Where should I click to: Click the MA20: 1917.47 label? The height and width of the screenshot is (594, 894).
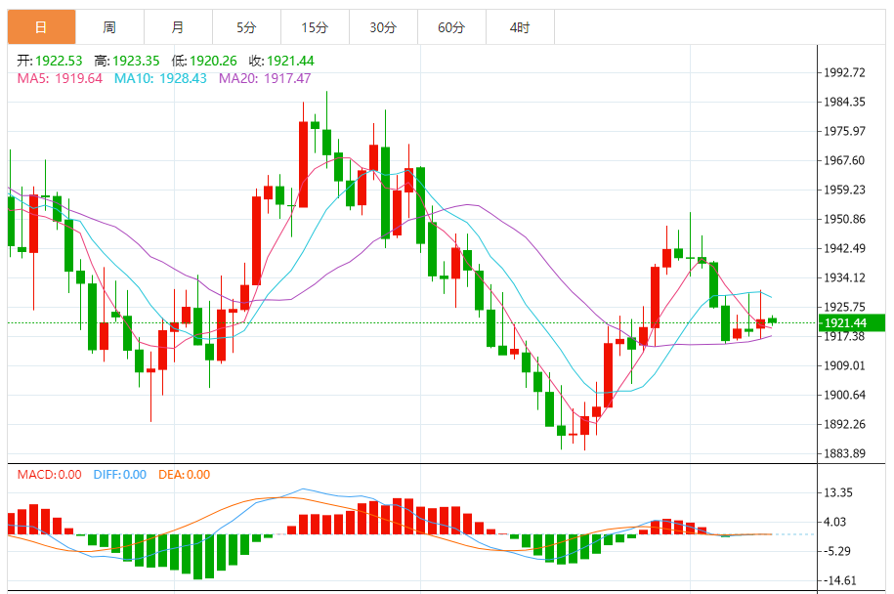click(x=265, y=78)
